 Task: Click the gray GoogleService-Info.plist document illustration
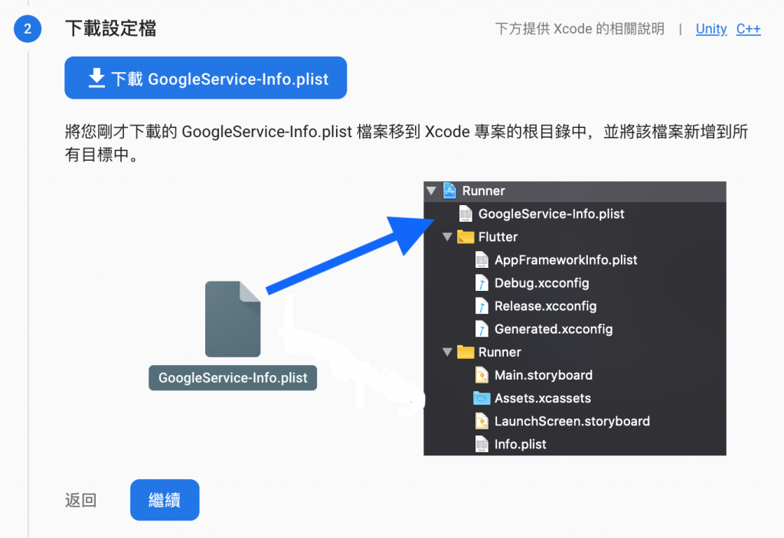pyautogui.click(x=233, y=319)
